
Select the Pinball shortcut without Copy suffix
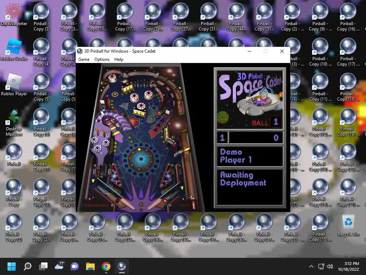[x=14, y=155]
